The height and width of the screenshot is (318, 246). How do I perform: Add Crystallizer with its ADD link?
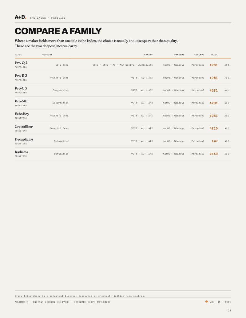tap(227, 128)
